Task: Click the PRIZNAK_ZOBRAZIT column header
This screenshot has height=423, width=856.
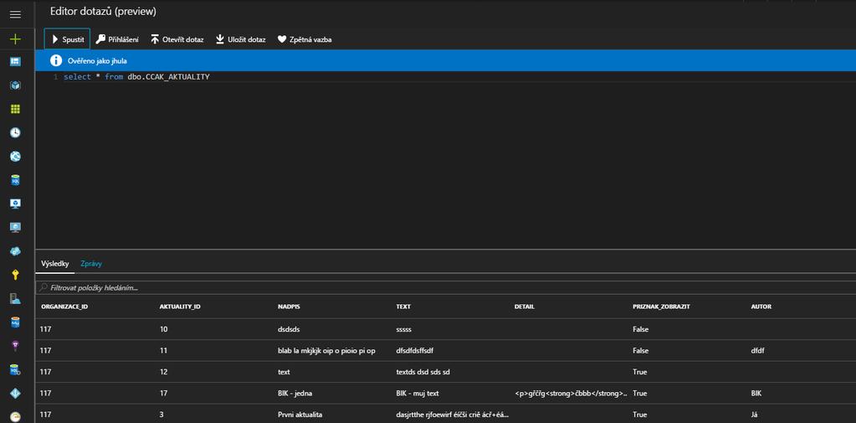Action: pyautogui.click(x=661, y=307)
